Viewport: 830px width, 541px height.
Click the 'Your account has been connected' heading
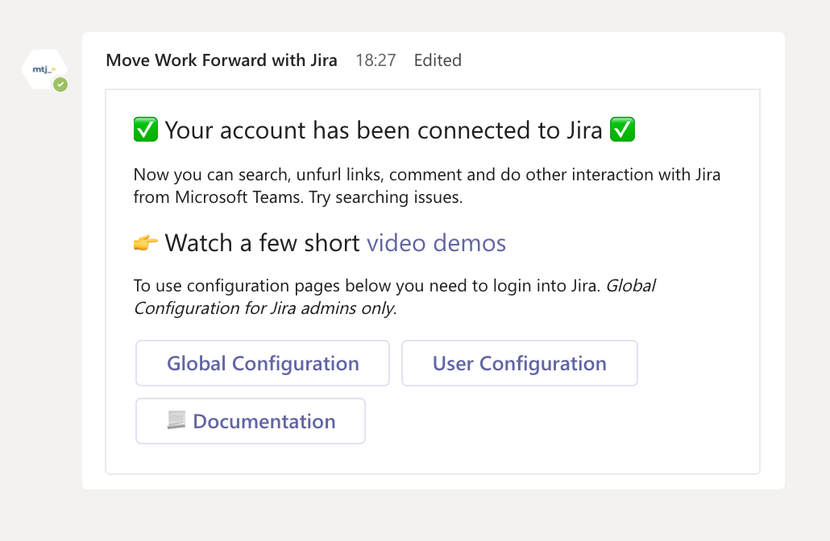coord(384,130)
